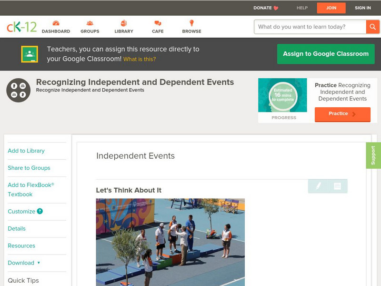
Task: Click the Google Classroom icon
Action: click(30, 54)
